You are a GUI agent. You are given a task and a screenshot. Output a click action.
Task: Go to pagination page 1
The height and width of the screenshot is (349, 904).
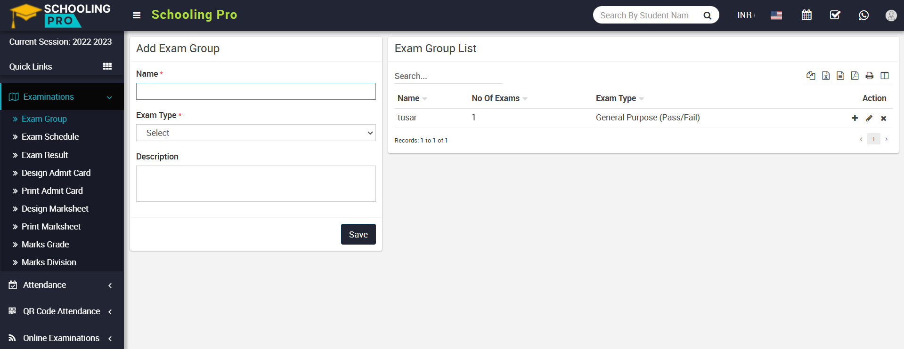click(873, 139)
